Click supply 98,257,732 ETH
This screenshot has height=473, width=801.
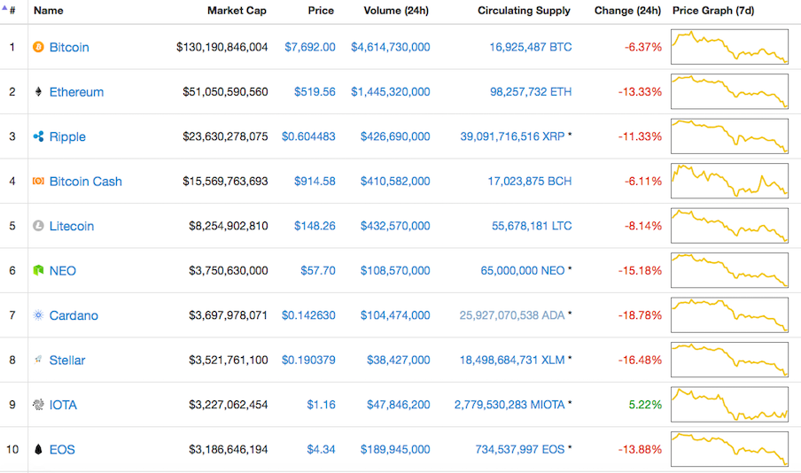531,92
